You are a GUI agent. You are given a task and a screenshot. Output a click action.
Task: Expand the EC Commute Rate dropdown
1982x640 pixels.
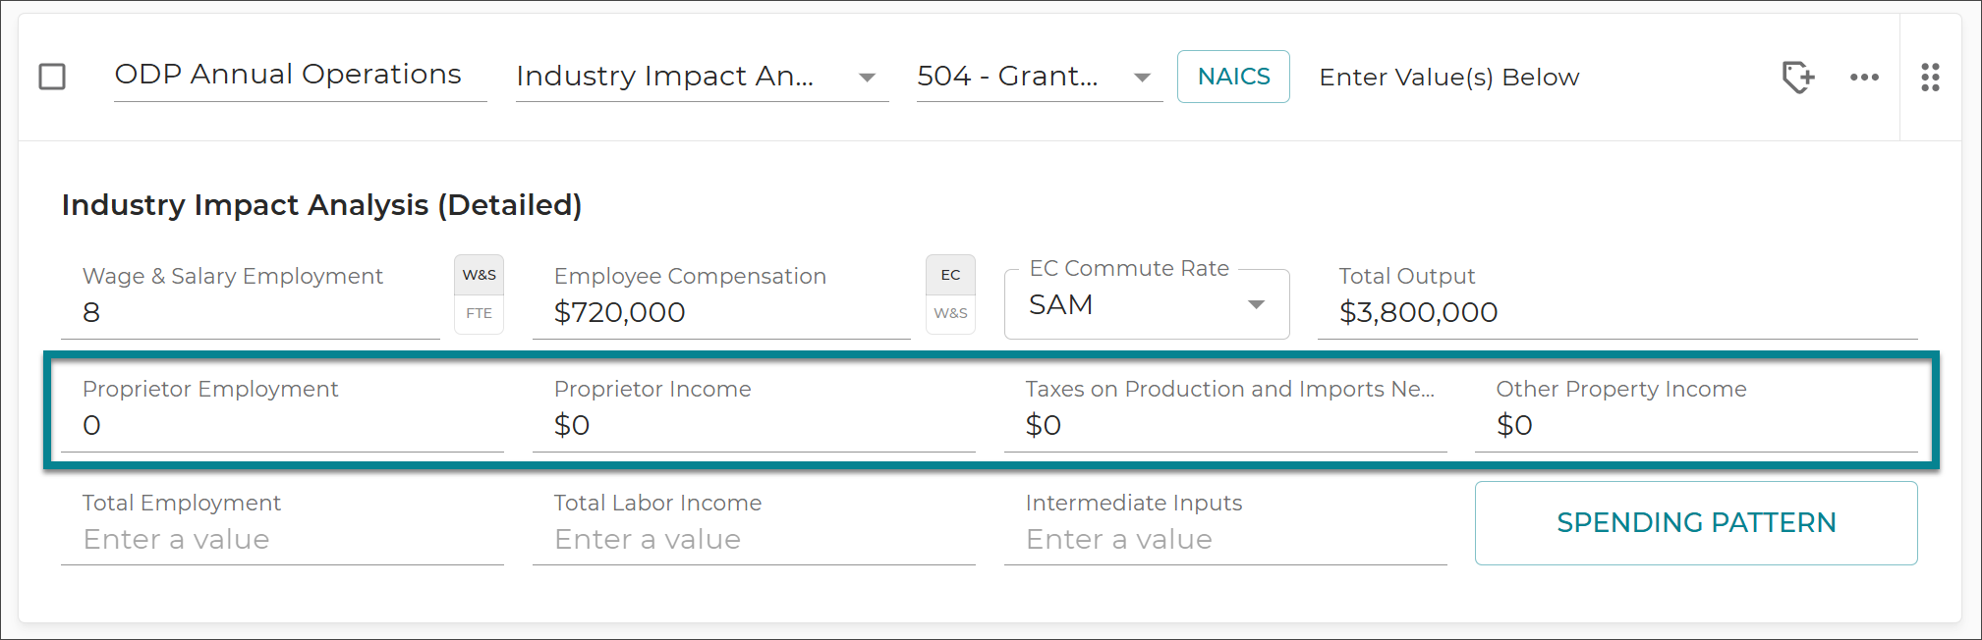click(x=1147, y=304)
